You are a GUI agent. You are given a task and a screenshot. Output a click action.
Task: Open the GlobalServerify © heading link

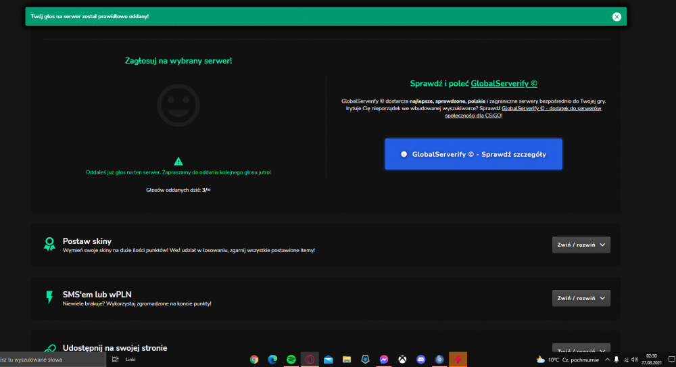(x=504, y=84)
